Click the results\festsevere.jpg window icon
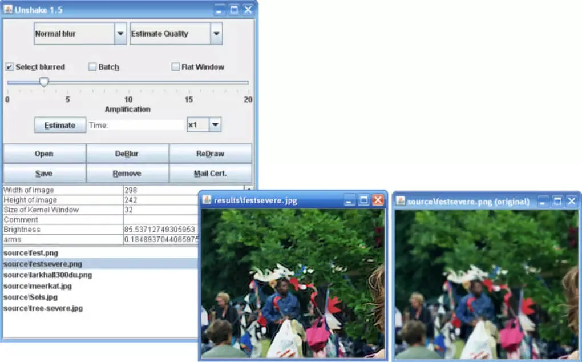582x362 pixels. click(207, 200)
